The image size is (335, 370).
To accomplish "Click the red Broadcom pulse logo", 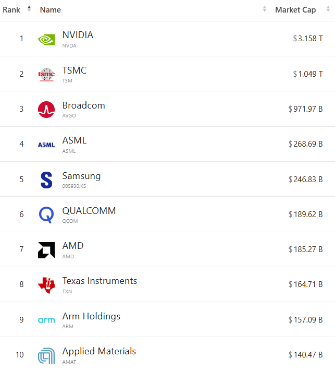I will coord(46,110).
